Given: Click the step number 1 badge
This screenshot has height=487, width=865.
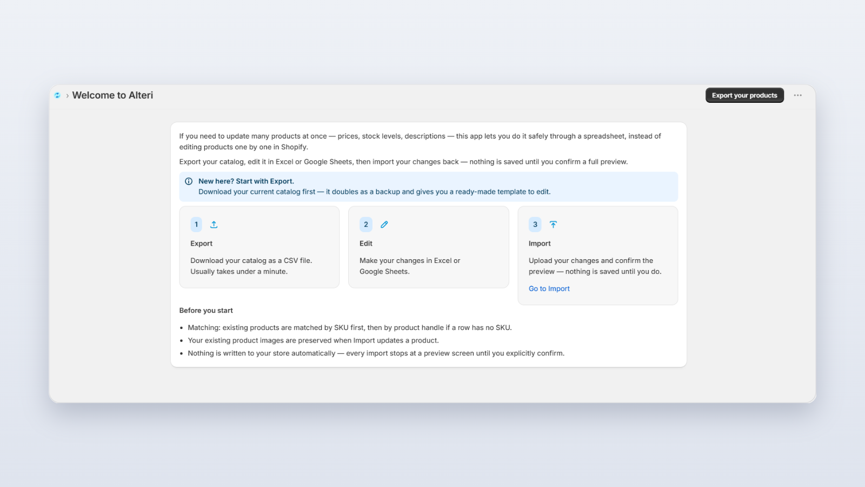Looking at the screenshot, I should click(196, 225).
